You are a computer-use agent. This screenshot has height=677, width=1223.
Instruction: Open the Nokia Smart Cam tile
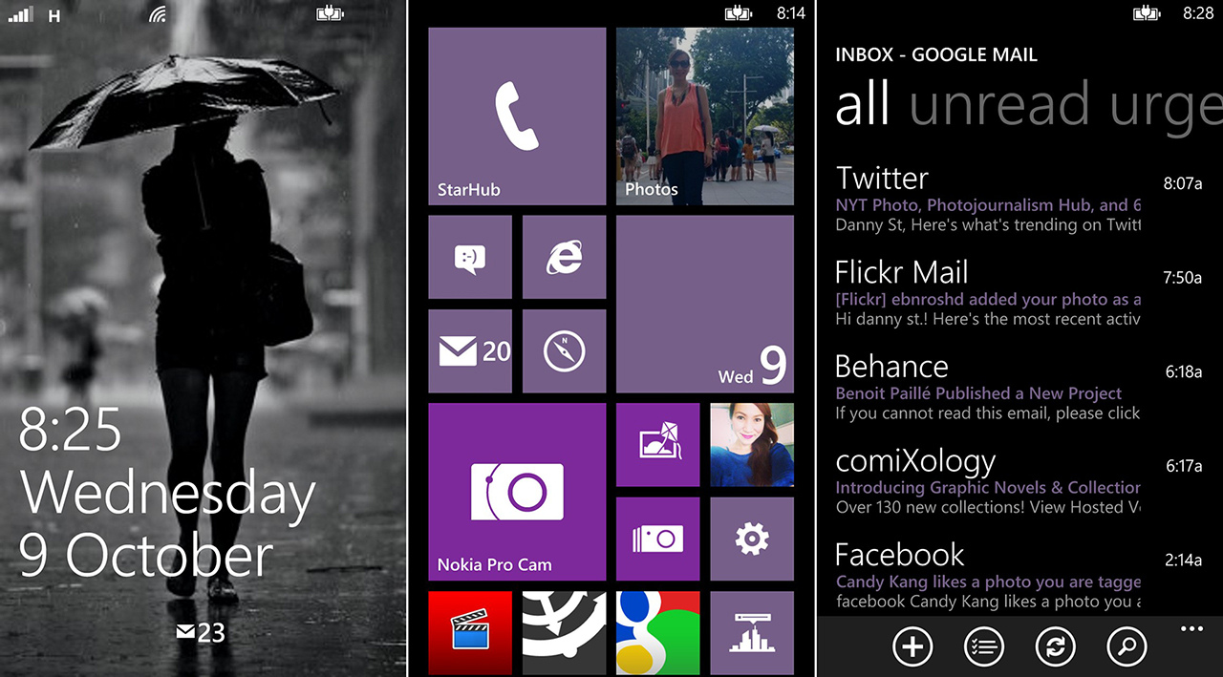(658, 539)
